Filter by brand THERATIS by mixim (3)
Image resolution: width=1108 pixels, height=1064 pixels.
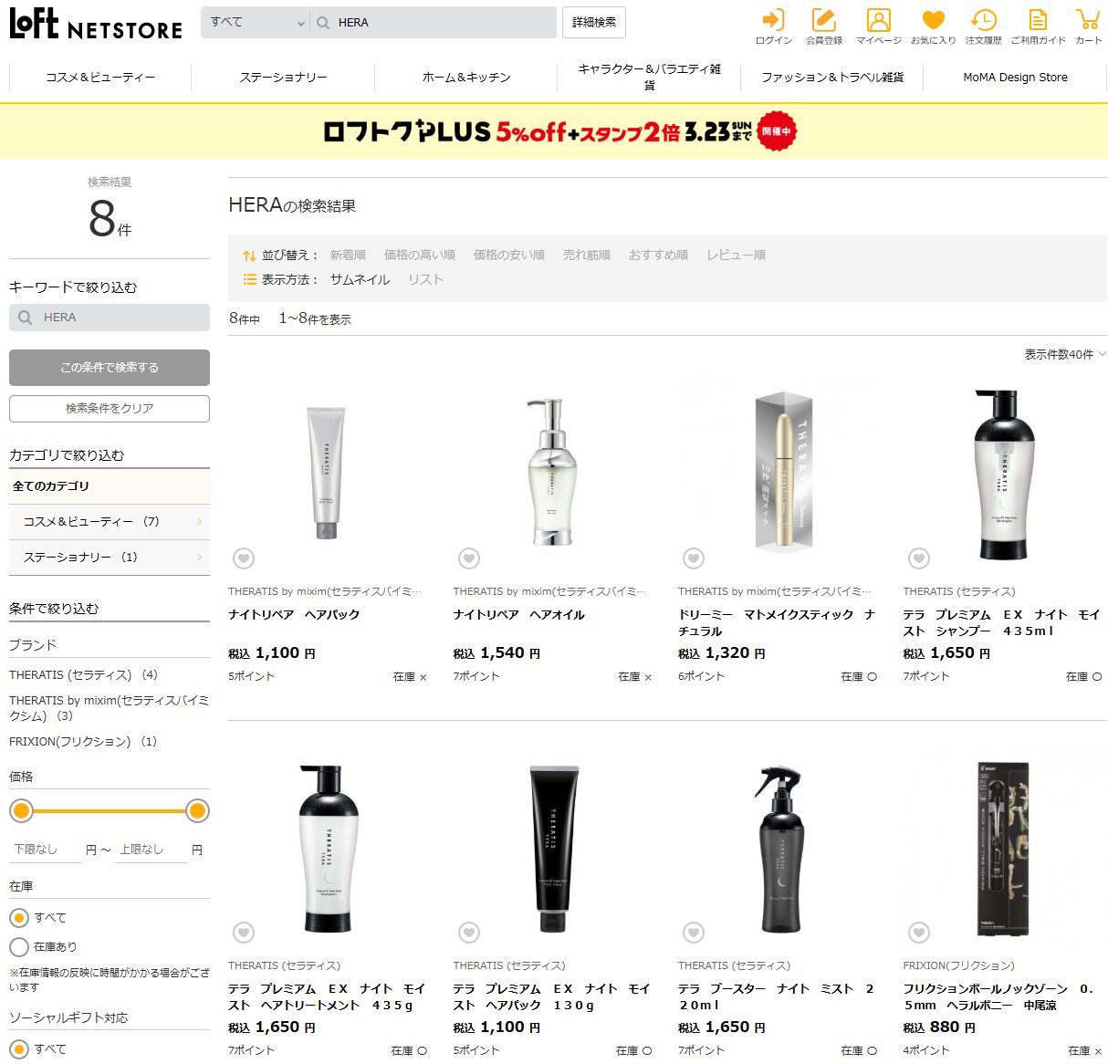click(110, 708)
